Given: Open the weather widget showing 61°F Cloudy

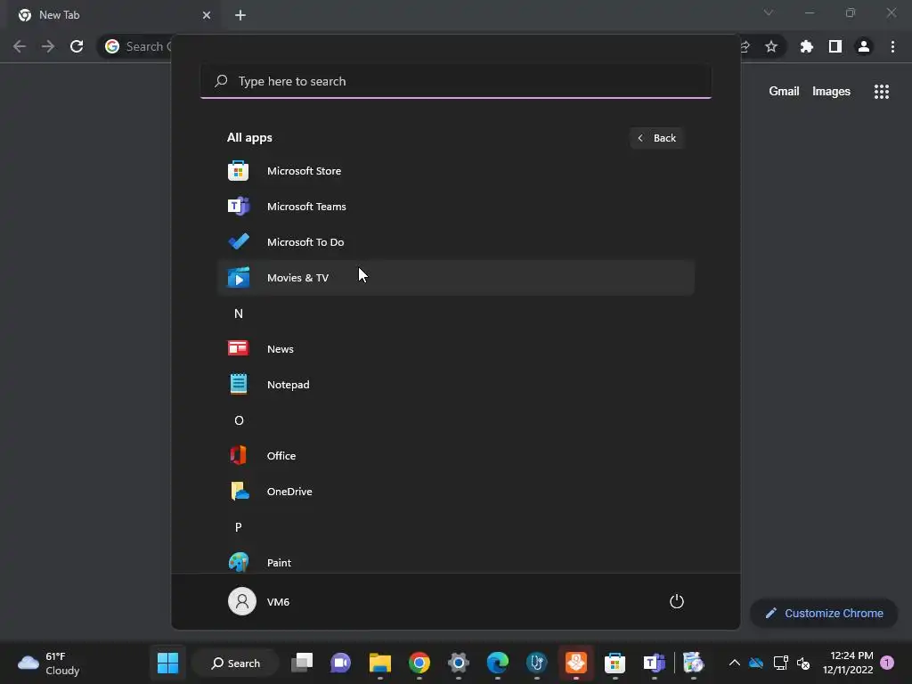Looking at the screenshot, I should pyautogui.click(x=50, y=663).
